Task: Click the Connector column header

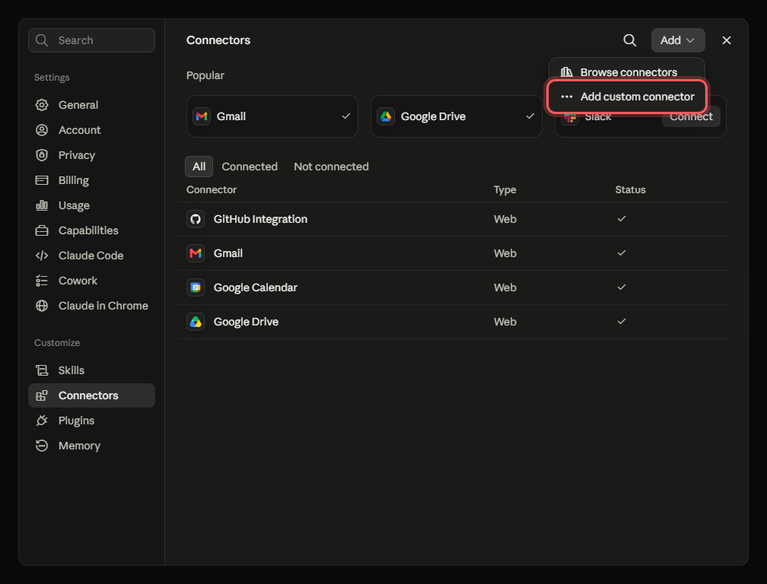Action: 212,189
